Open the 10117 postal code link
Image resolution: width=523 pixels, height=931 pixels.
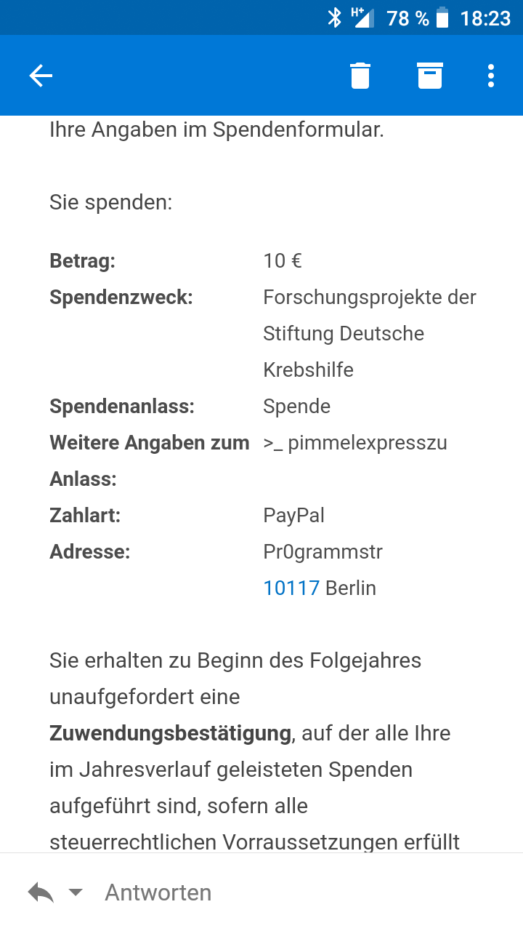[291, 588]
